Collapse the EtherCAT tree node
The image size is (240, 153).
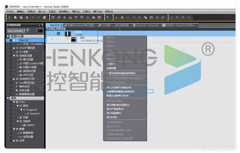(14, 40)
